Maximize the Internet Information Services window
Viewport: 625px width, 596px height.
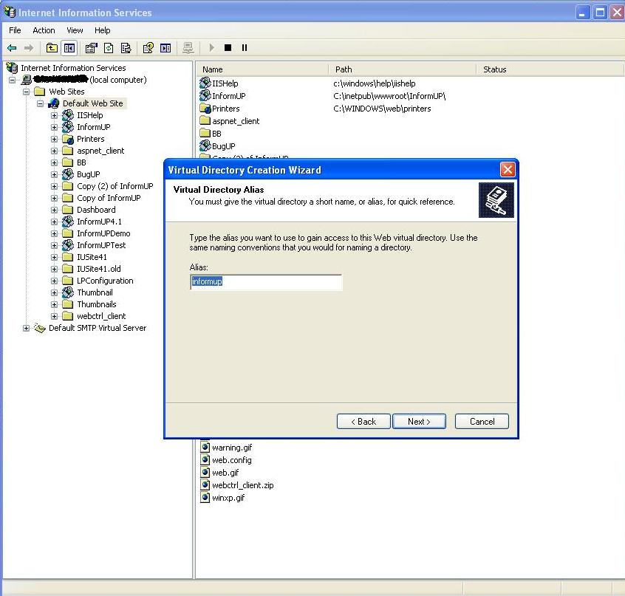[x=600, y=13]
